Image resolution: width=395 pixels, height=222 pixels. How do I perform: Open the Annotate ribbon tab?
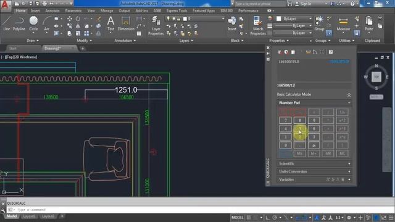point(52,10)
